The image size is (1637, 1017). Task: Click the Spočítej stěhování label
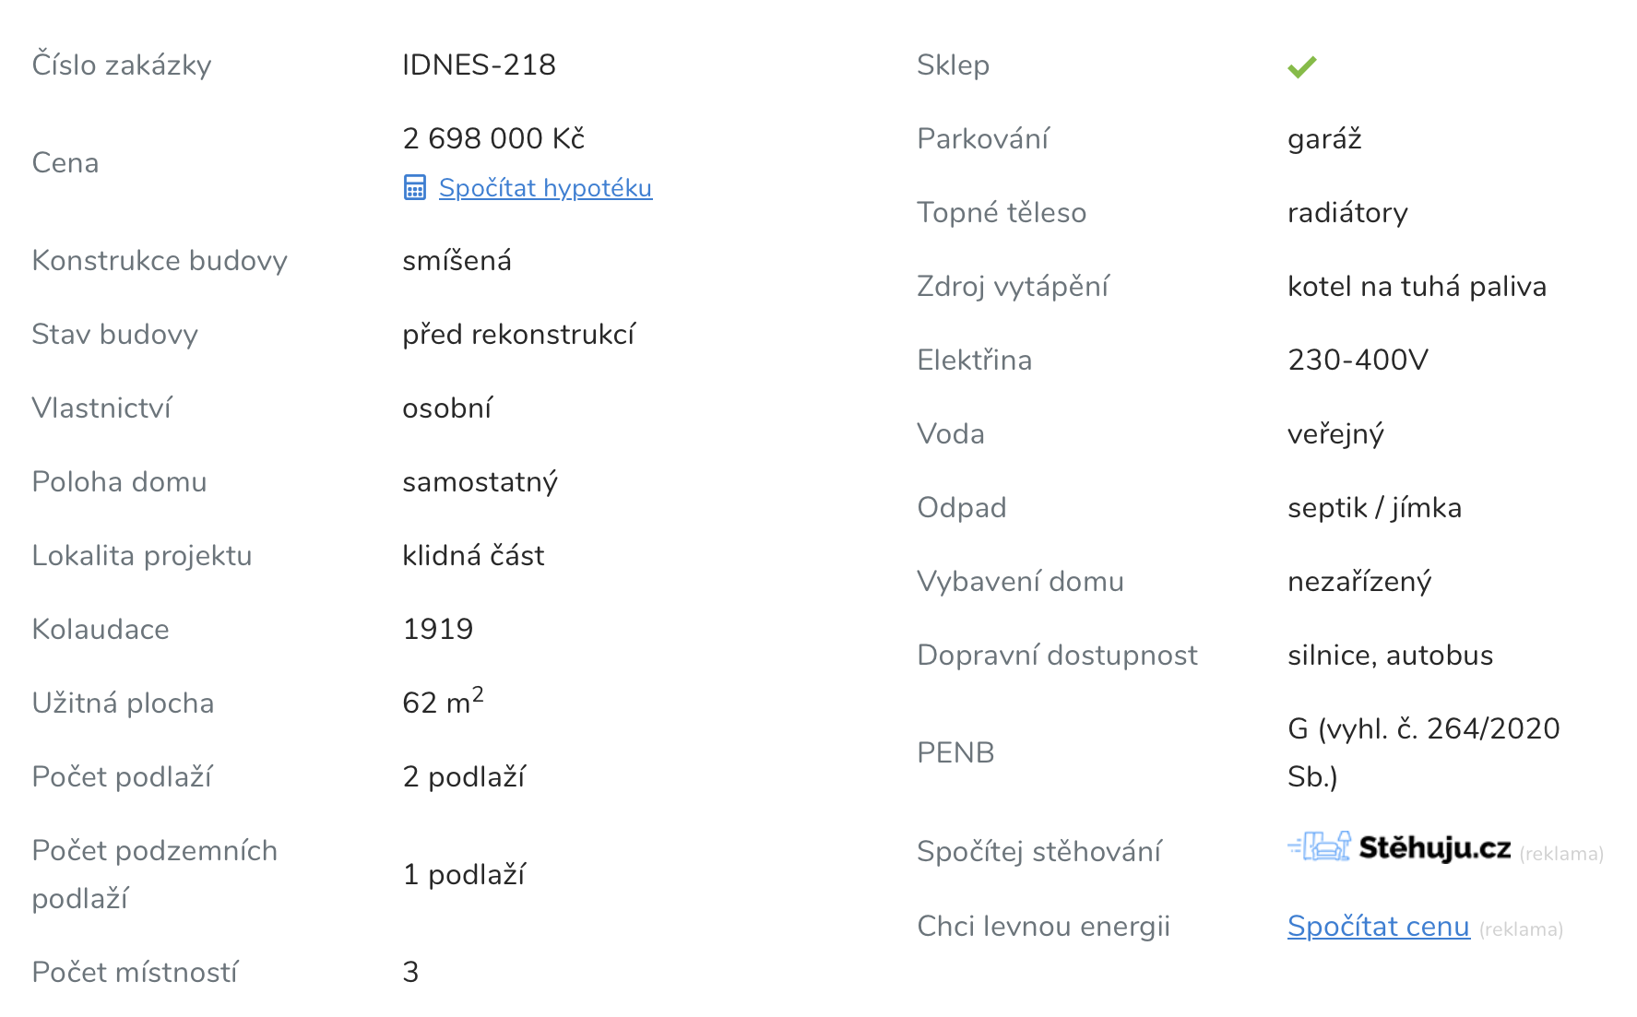1038,851
